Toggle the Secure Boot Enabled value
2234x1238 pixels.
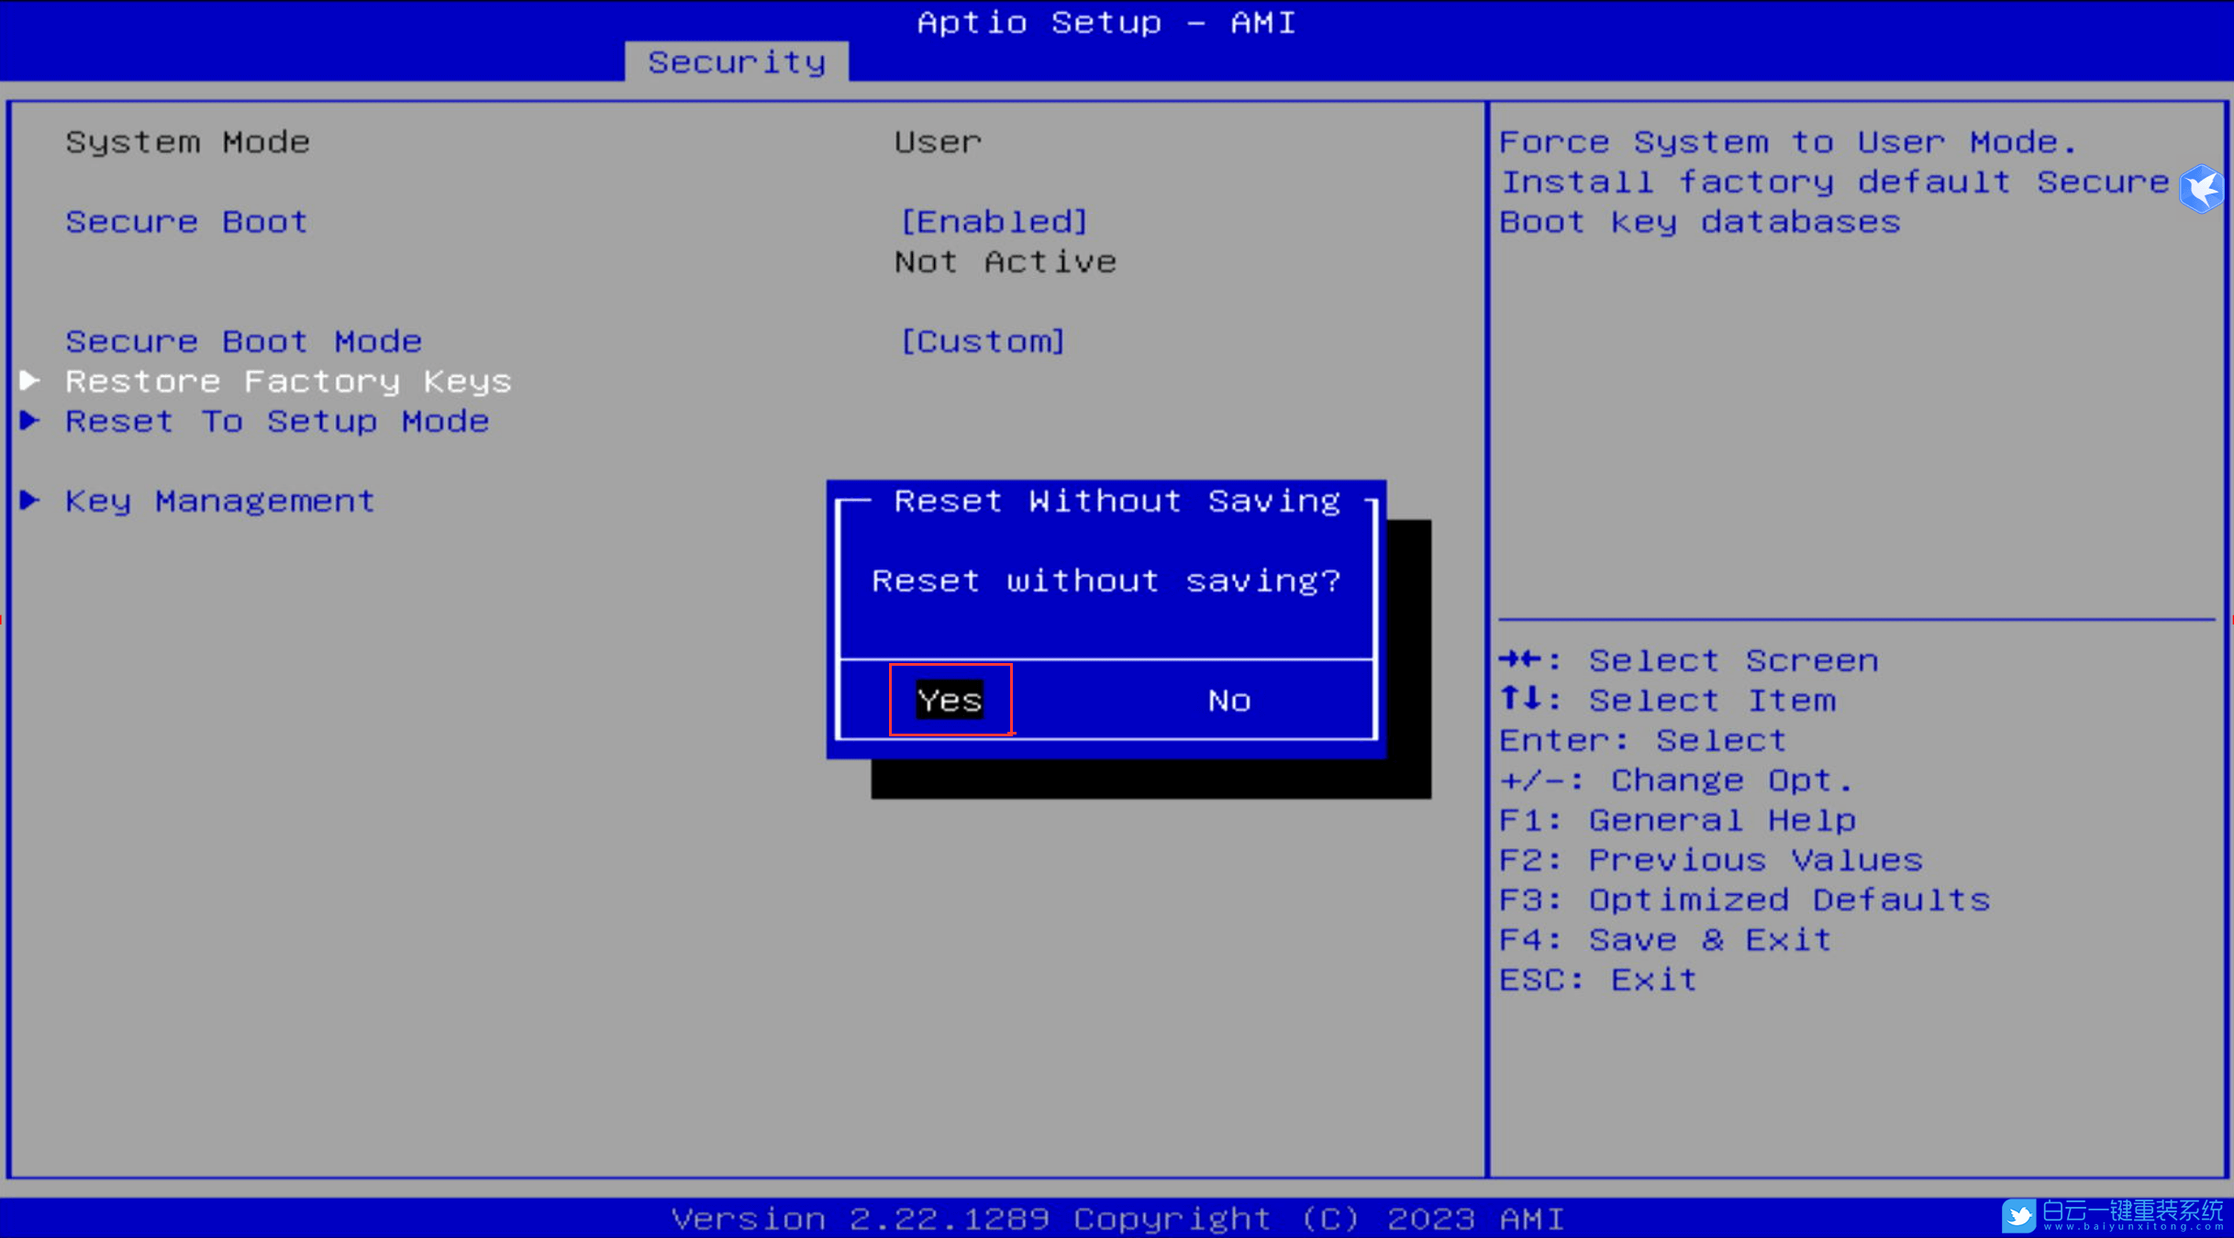[994, 222]
